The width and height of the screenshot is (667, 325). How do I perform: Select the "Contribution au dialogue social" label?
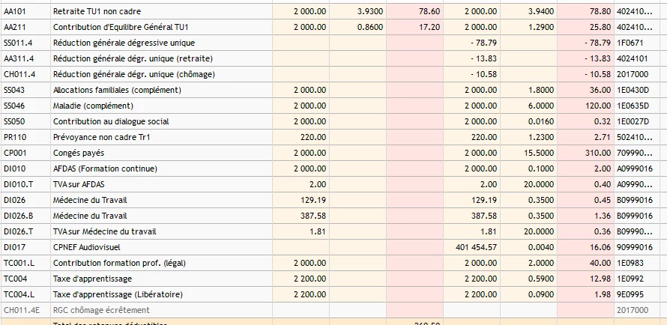(111, 121)
